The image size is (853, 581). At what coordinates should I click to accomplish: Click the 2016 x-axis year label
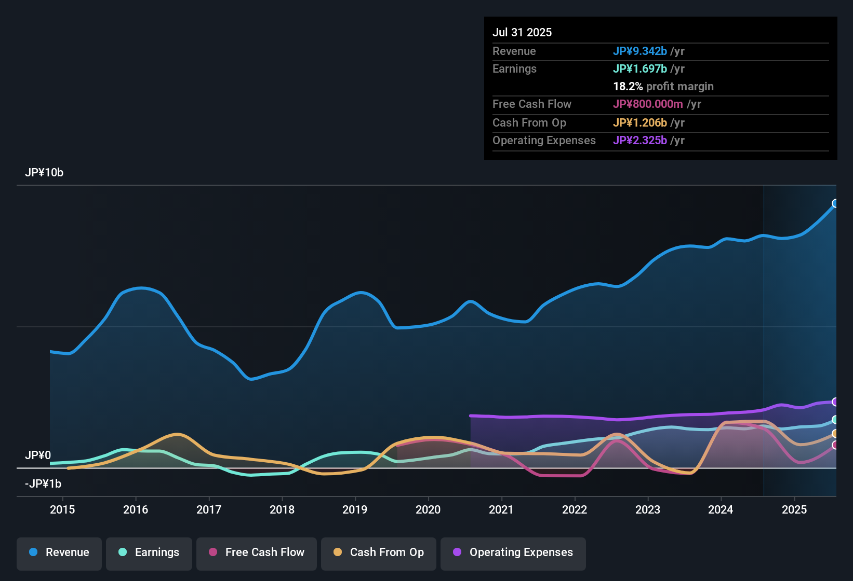pos(136,510)
